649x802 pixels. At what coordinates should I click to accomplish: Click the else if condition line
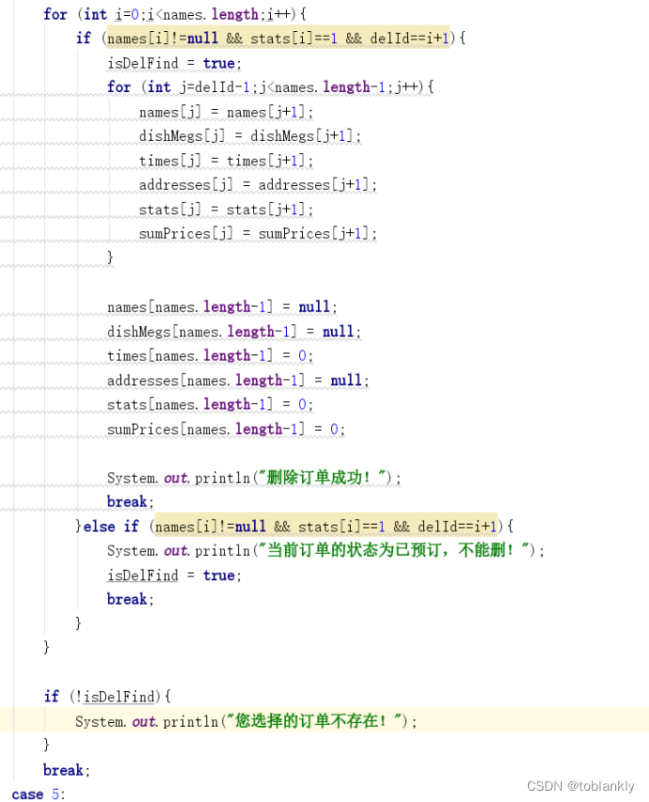point(294,526)
